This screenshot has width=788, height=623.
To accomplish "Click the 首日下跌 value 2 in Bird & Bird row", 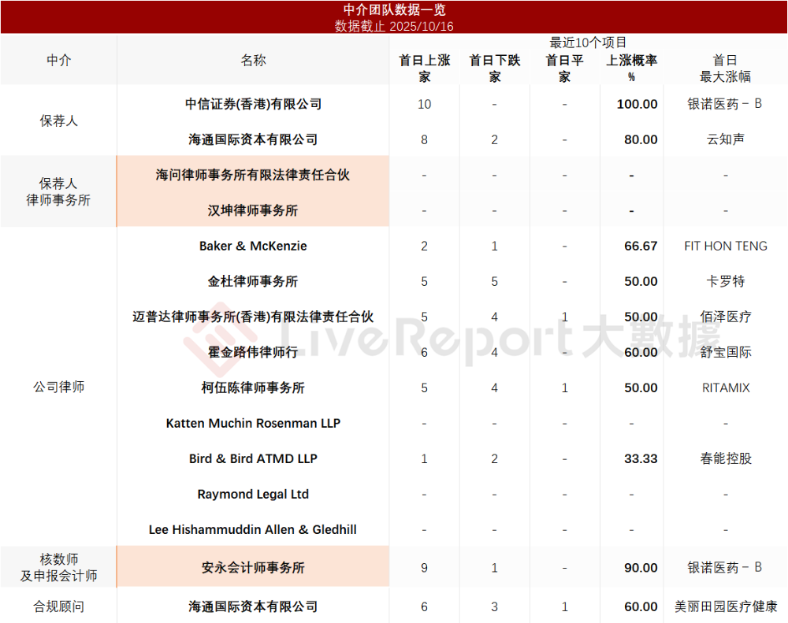I will 495,458.
